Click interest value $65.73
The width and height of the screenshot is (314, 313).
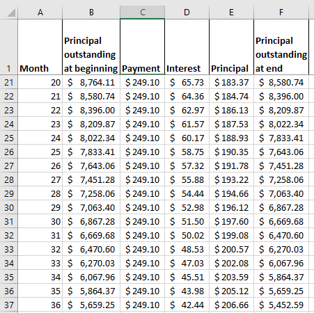[187, 82]
